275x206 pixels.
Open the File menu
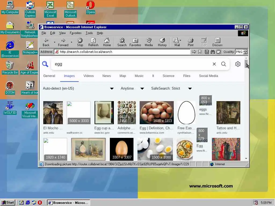[44, 33]
